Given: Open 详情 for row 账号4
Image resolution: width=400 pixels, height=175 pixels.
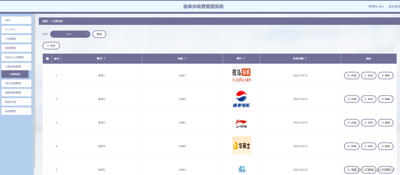Looking at the screenshot, I should pyautogui.click(x=351, y=146).
